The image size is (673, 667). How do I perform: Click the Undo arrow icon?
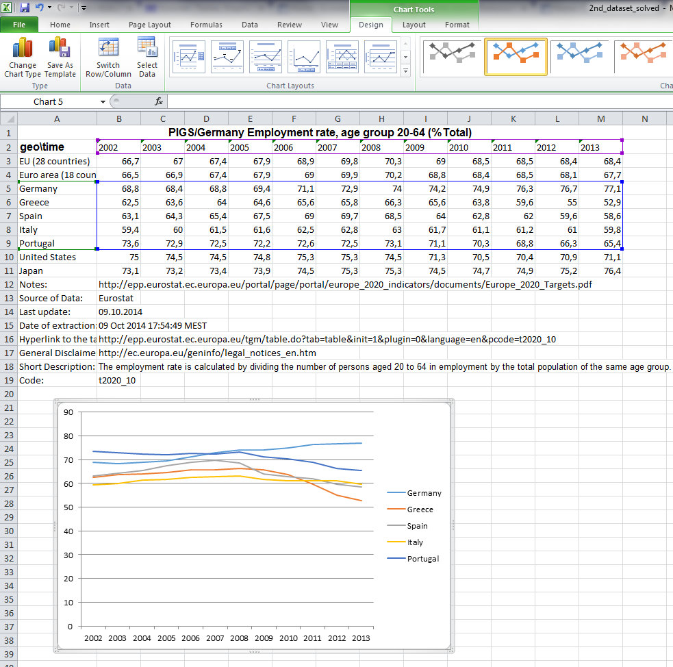point(39,8)
